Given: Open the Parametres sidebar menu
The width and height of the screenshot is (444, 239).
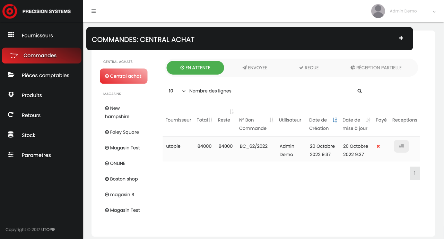Looking at the screenshot, I should (x=36, y=155).
